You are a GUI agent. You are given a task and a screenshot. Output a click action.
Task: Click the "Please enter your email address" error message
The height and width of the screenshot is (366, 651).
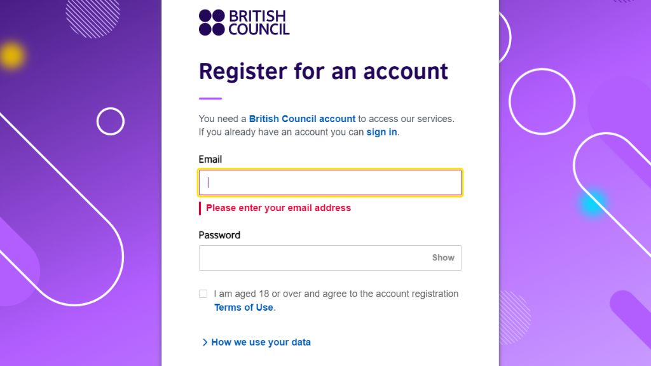tap(278, 208)
